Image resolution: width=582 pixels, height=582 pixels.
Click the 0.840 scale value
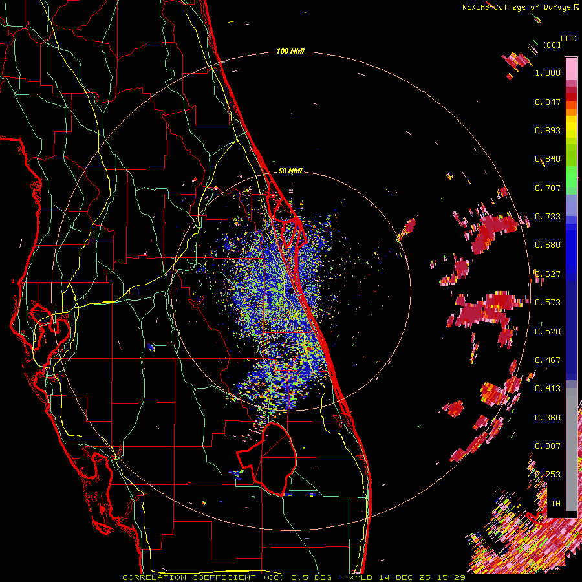point(548,159)
